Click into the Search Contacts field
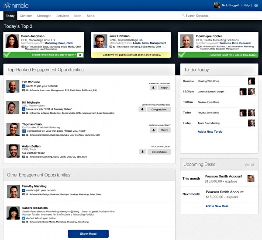Image resolution: width=262 pixels, height=240 pixels. tap(219, 16)
